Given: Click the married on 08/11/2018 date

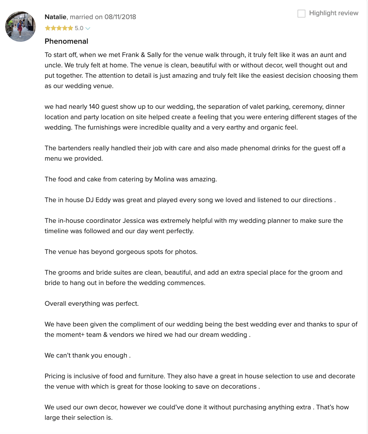Looking at the screenshot, I should coord(103,17).
